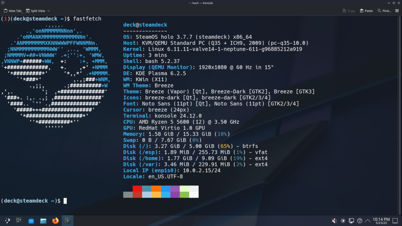Launch Firefox from the taskbar
This screenshot has height=226, width=402.
[x=55, y=221]
